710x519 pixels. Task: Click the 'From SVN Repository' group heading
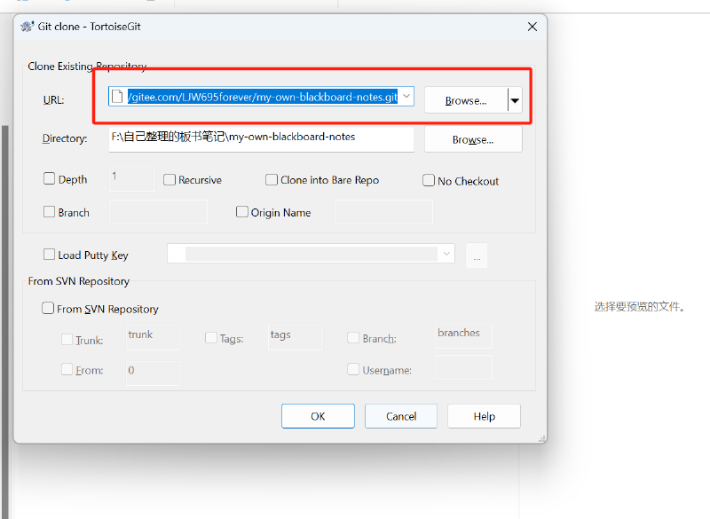(79, 281)
